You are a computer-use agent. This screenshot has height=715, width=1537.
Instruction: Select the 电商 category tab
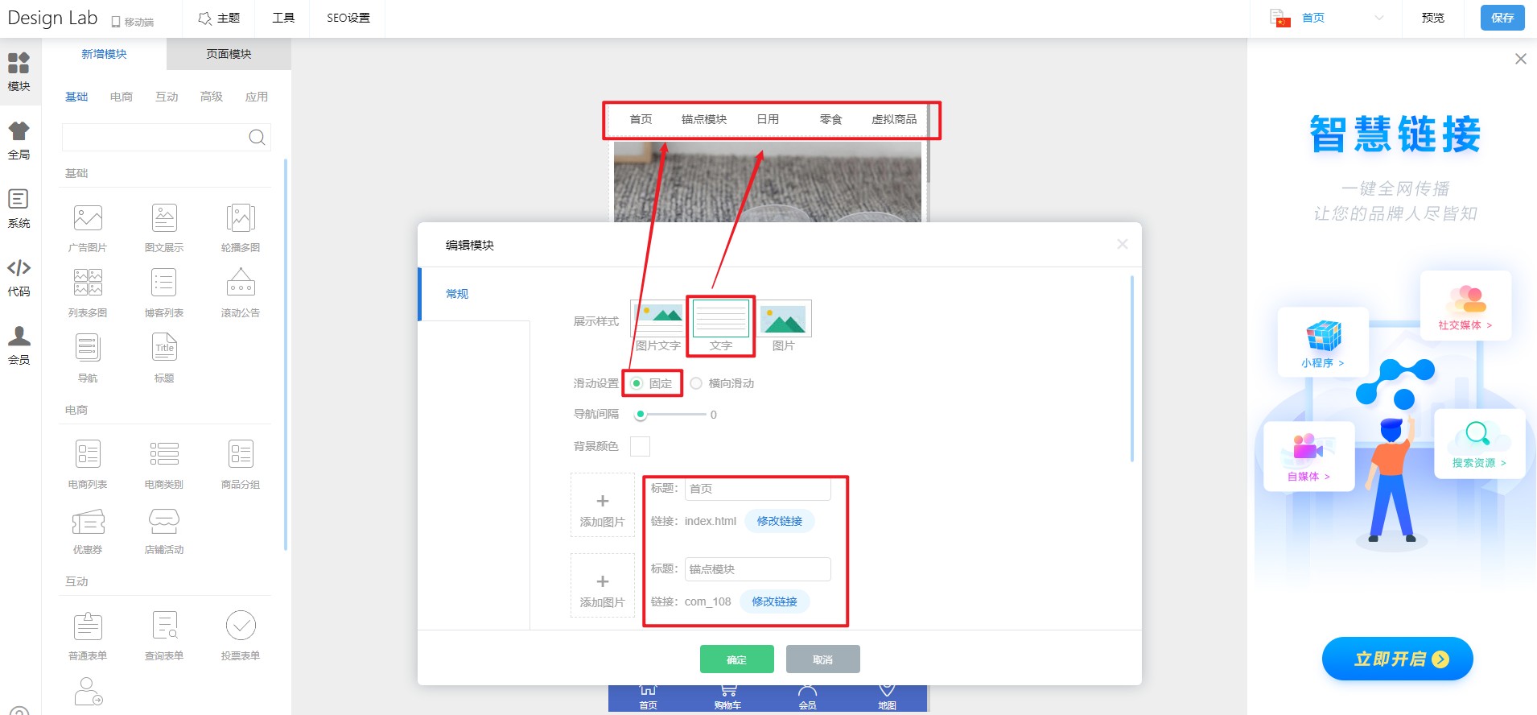pos(122,97)
